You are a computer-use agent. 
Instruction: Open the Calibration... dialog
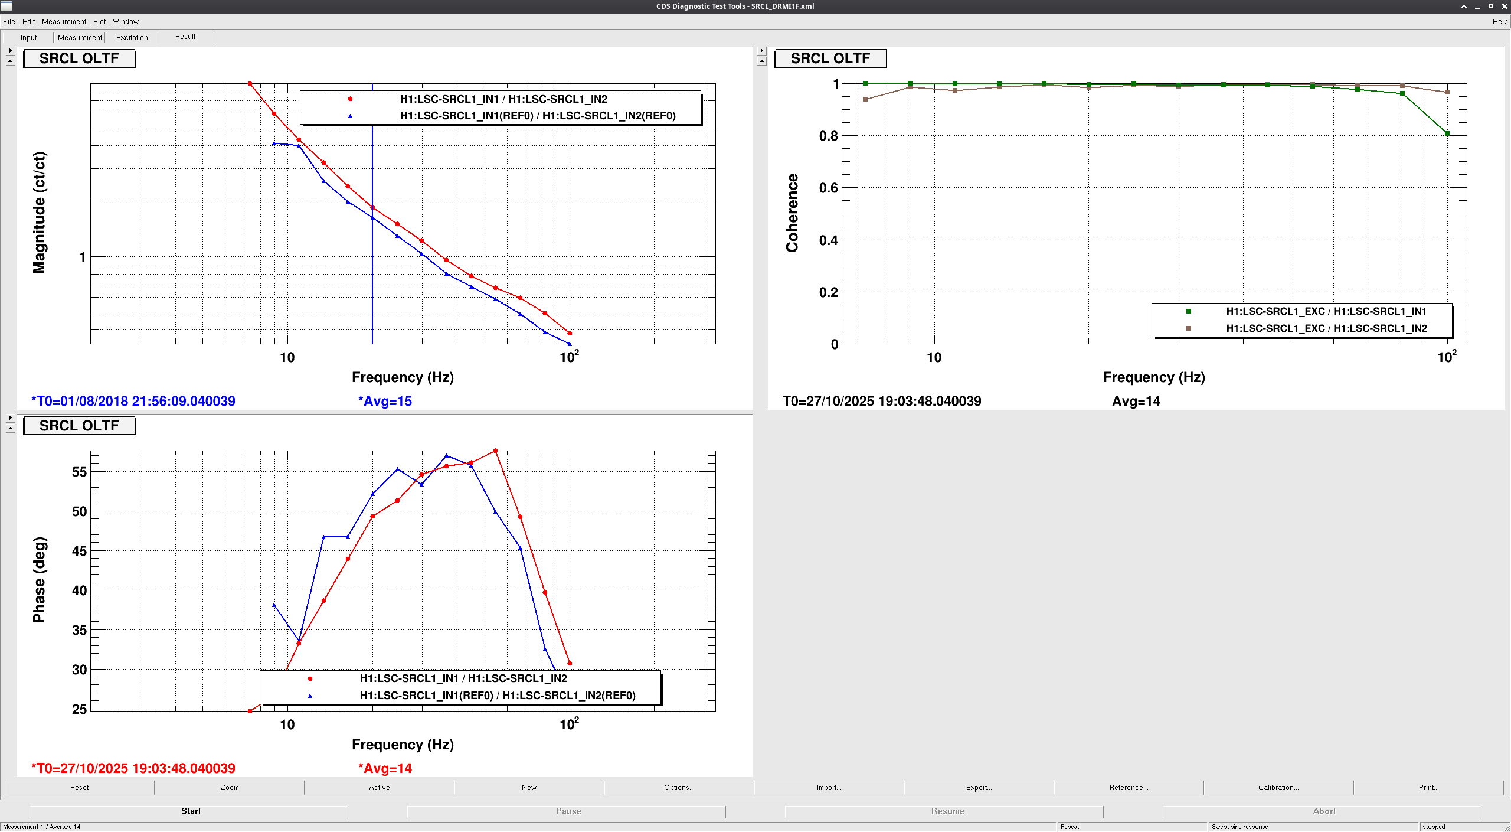[1278, 787]
